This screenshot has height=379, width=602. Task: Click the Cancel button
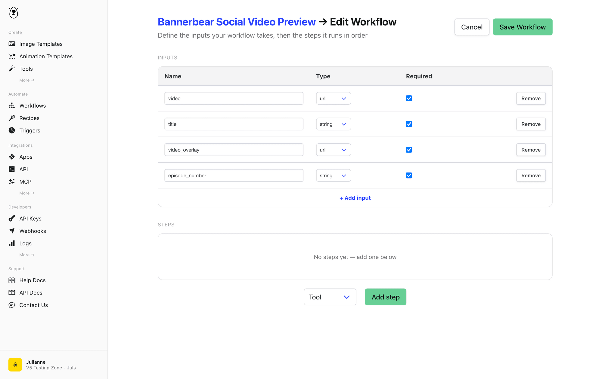(x=472, y=27)
